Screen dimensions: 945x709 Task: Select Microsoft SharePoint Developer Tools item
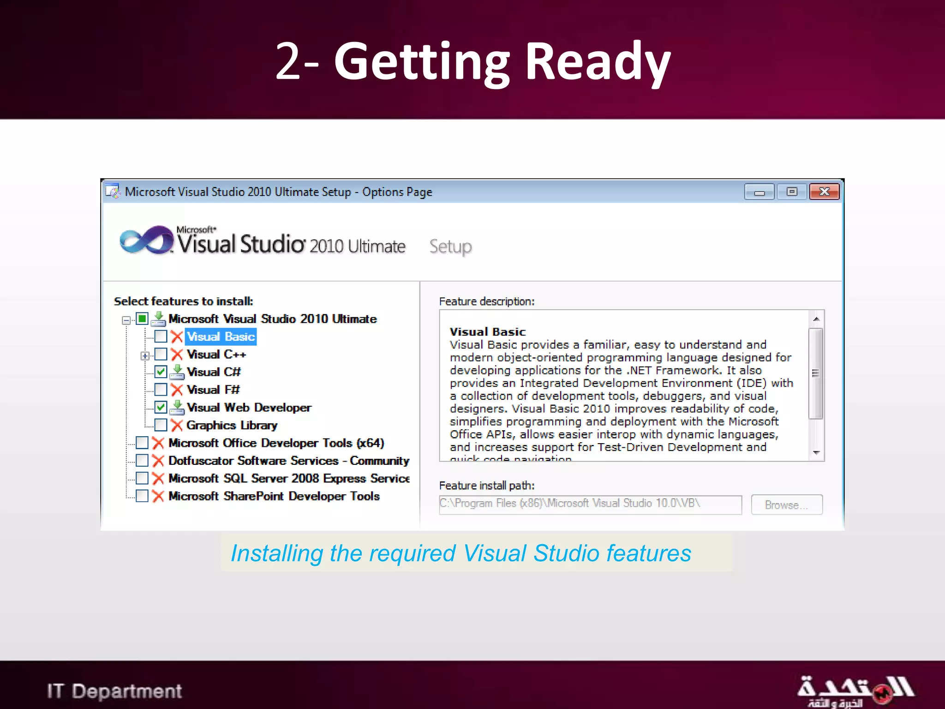point(274,496)
